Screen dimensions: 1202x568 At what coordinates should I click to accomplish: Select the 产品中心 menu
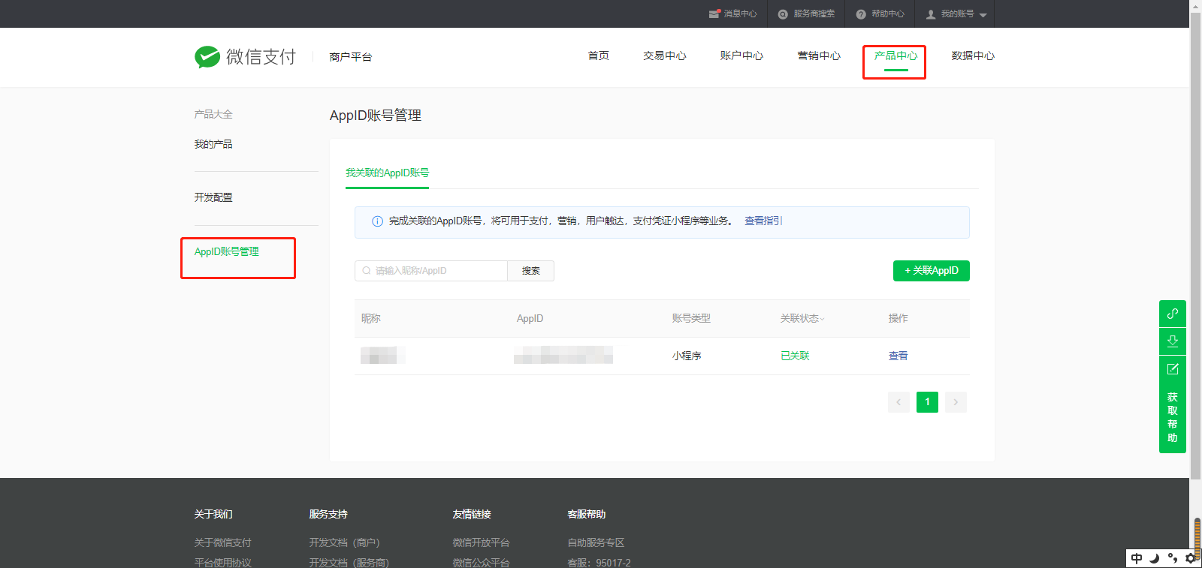point(895,56)
